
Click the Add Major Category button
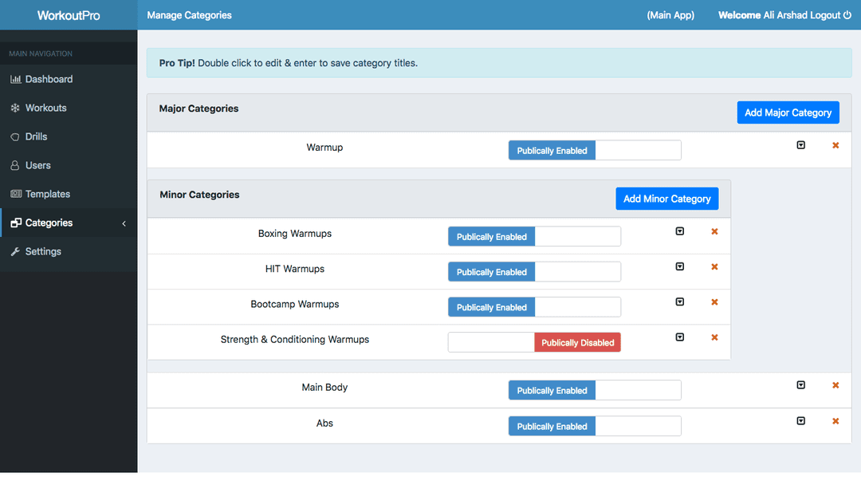point(788,112)
